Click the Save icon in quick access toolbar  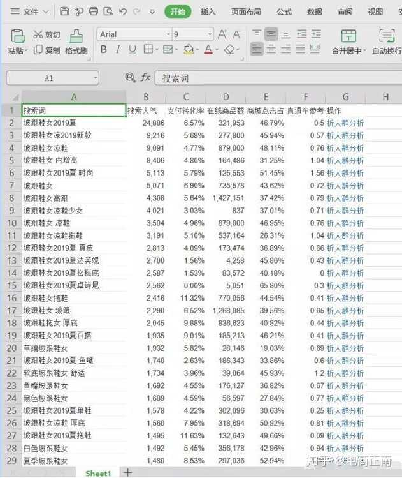click(x=64, y=11)
